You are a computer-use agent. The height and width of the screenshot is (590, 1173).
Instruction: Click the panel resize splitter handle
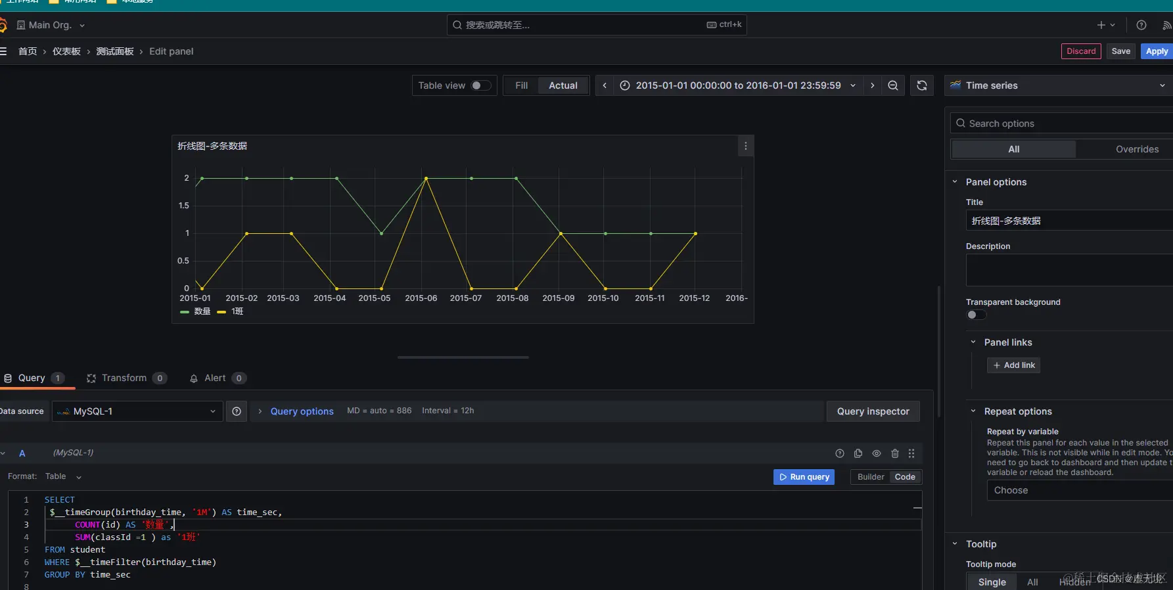(x=463, y=357)
